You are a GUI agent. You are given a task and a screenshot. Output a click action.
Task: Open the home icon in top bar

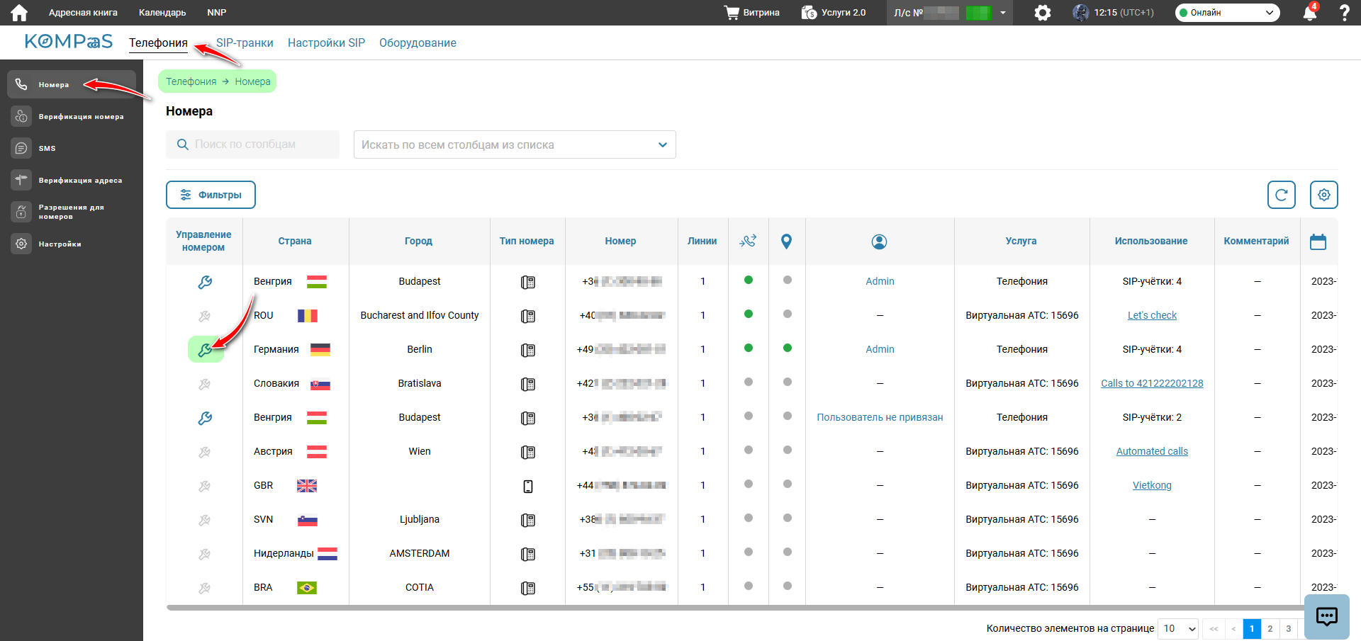coord(19,13)
